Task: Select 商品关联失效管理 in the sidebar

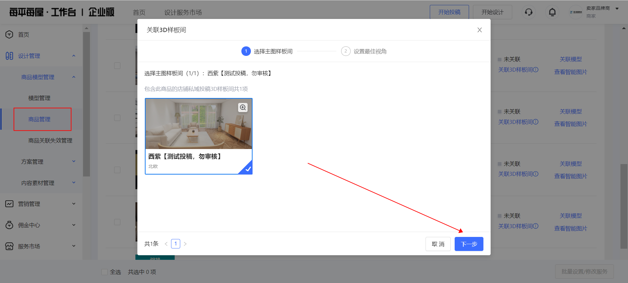Action: pyautogui.click(x=50, y=141)
